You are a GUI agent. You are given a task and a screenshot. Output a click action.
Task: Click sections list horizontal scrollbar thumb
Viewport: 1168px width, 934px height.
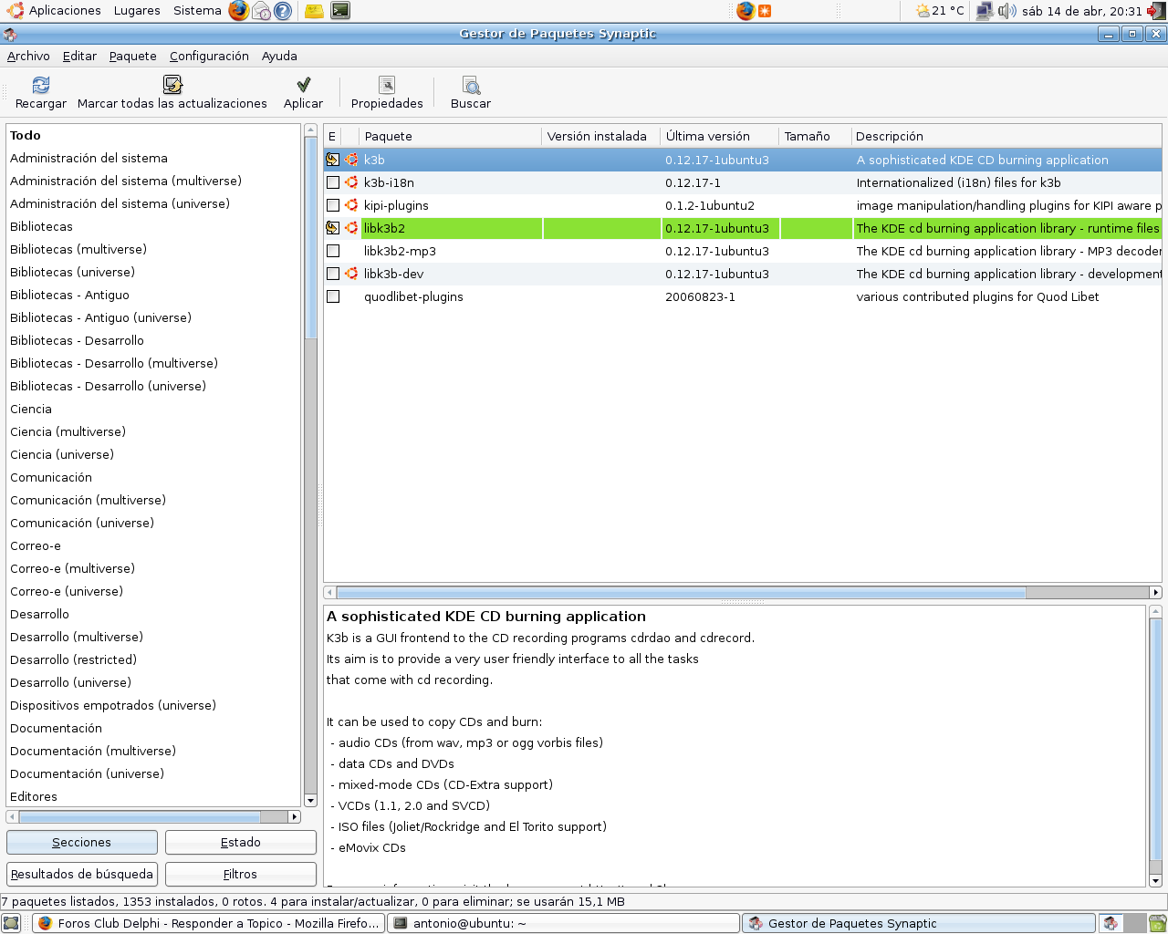click(140, 817)
